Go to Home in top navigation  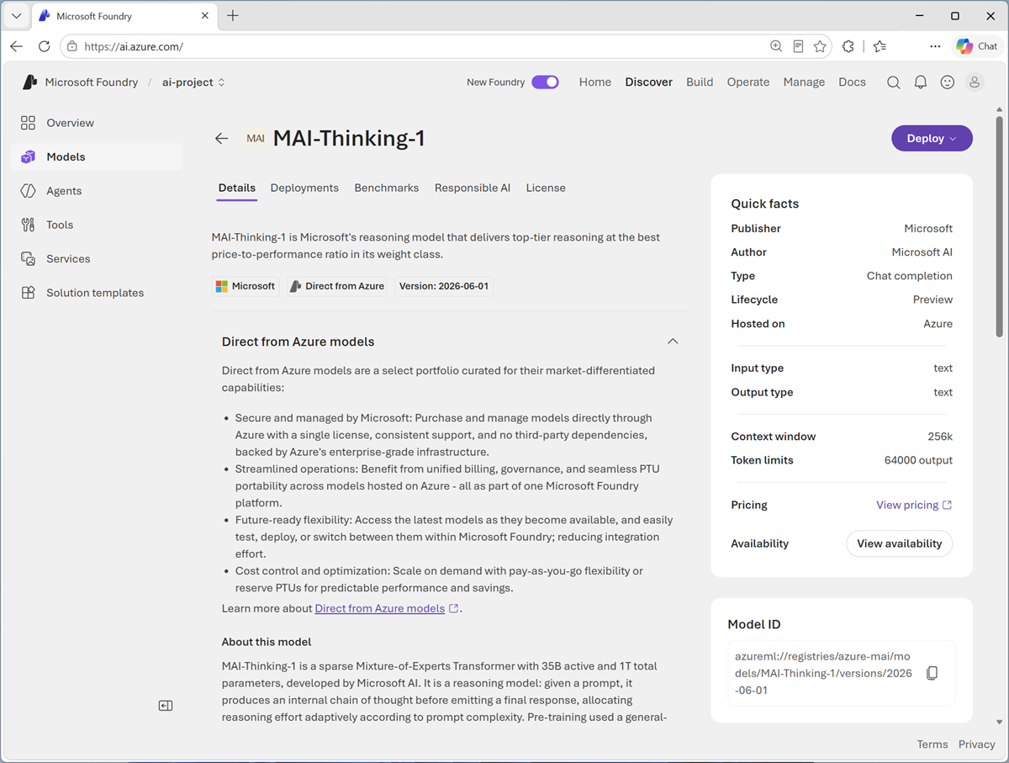(595, 82)
